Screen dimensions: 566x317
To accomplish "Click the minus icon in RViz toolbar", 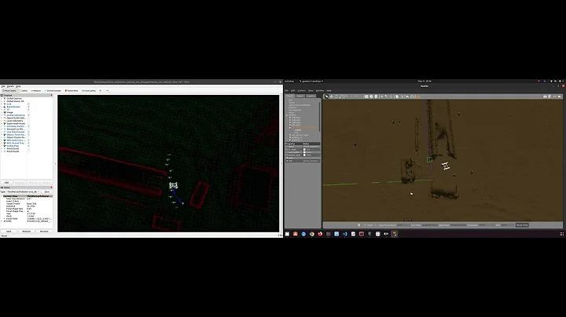I will (x=107, y=91).
